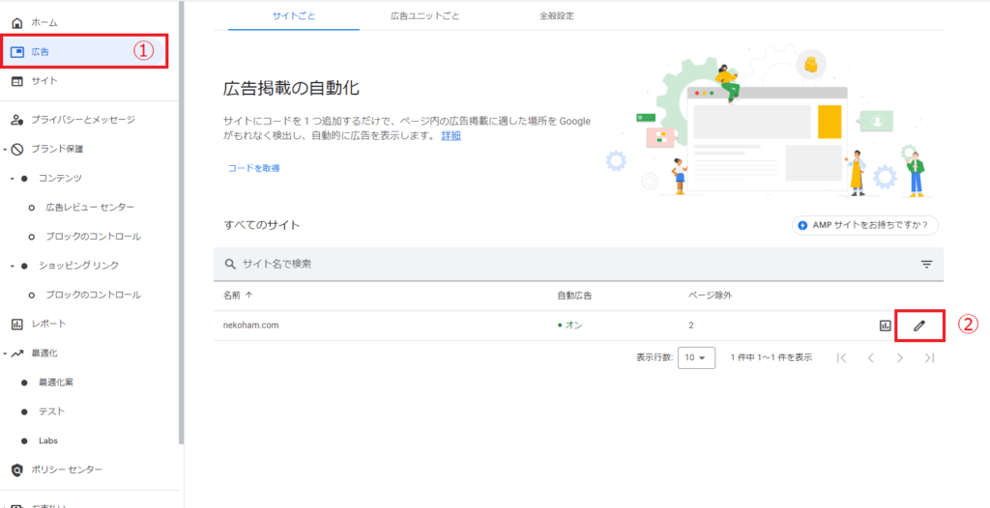Open ブロックのコントロール under コンテンツ
This screenshot has height=508, width=990.
point(93,237)
